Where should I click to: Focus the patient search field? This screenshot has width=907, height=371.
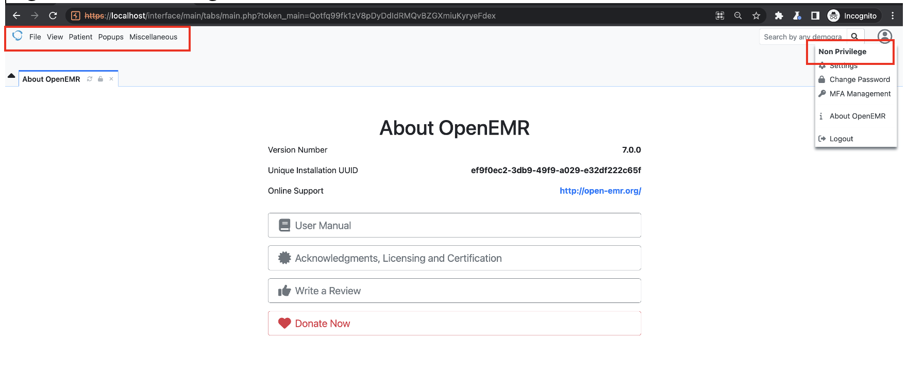click(x=803, y=37)
